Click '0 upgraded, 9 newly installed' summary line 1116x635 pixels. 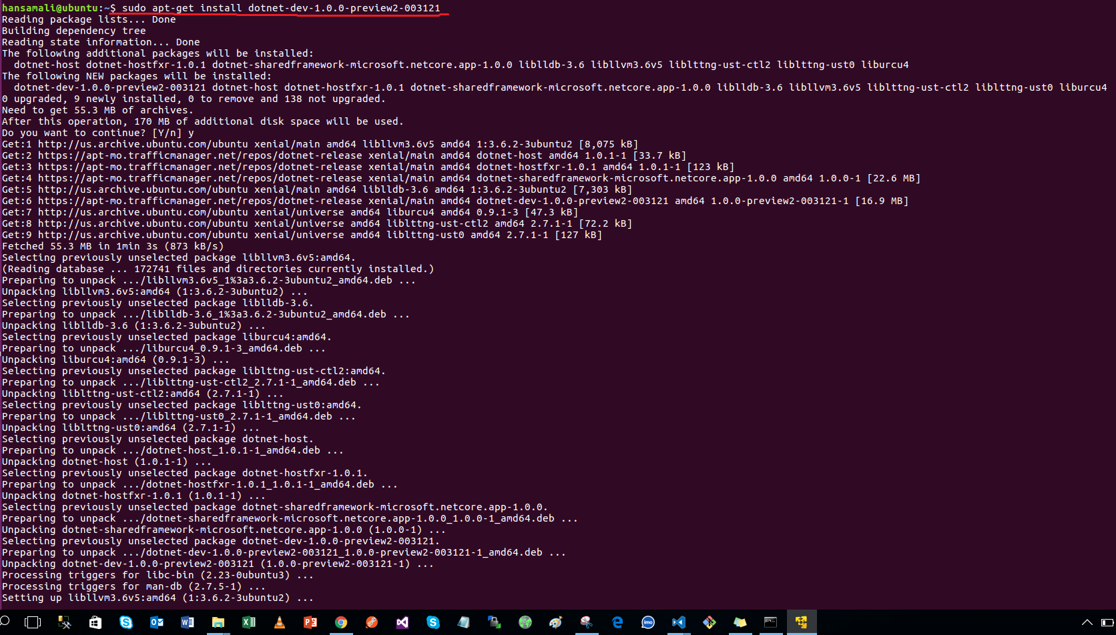coord(194,99)
